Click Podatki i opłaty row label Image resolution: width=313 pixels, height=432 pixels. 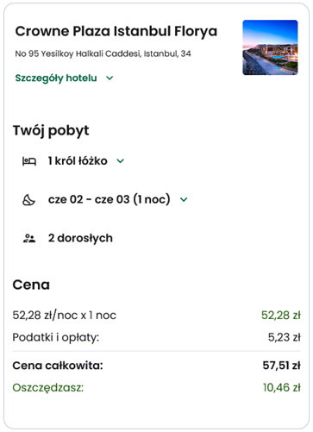56,337
